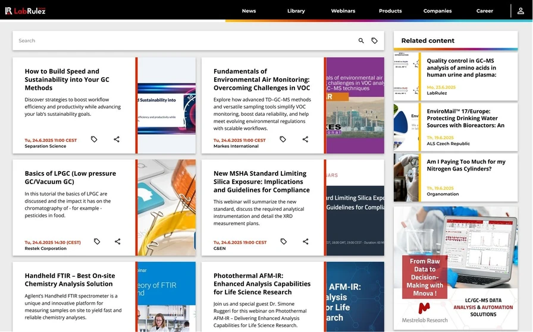The image size is (533, 332).
Task: Click 'Mo, 23.6.2025' date in related content
Action: tap(441, 87)
